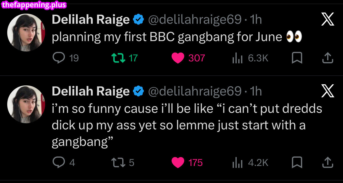
Task: Open replies on the second post with 4 replies
Action: pos(59,162)
